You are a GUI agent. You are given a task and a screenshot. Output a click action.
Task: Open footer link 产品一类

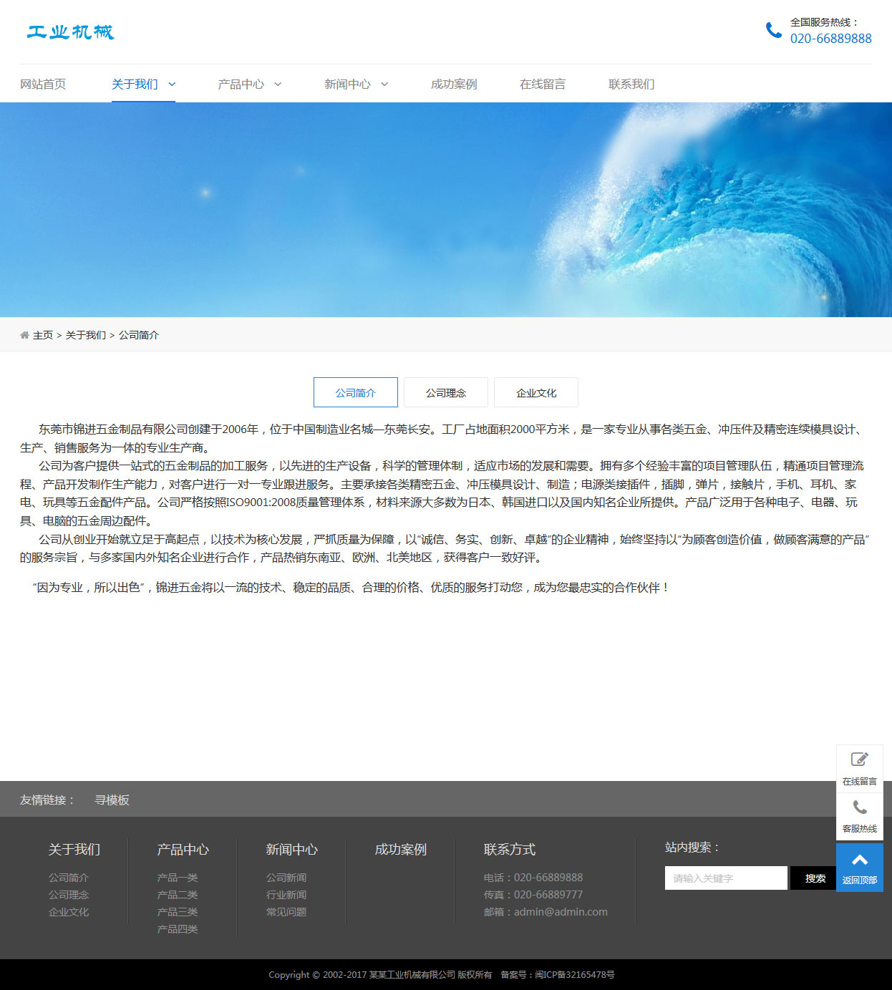(x=178, y=878)
